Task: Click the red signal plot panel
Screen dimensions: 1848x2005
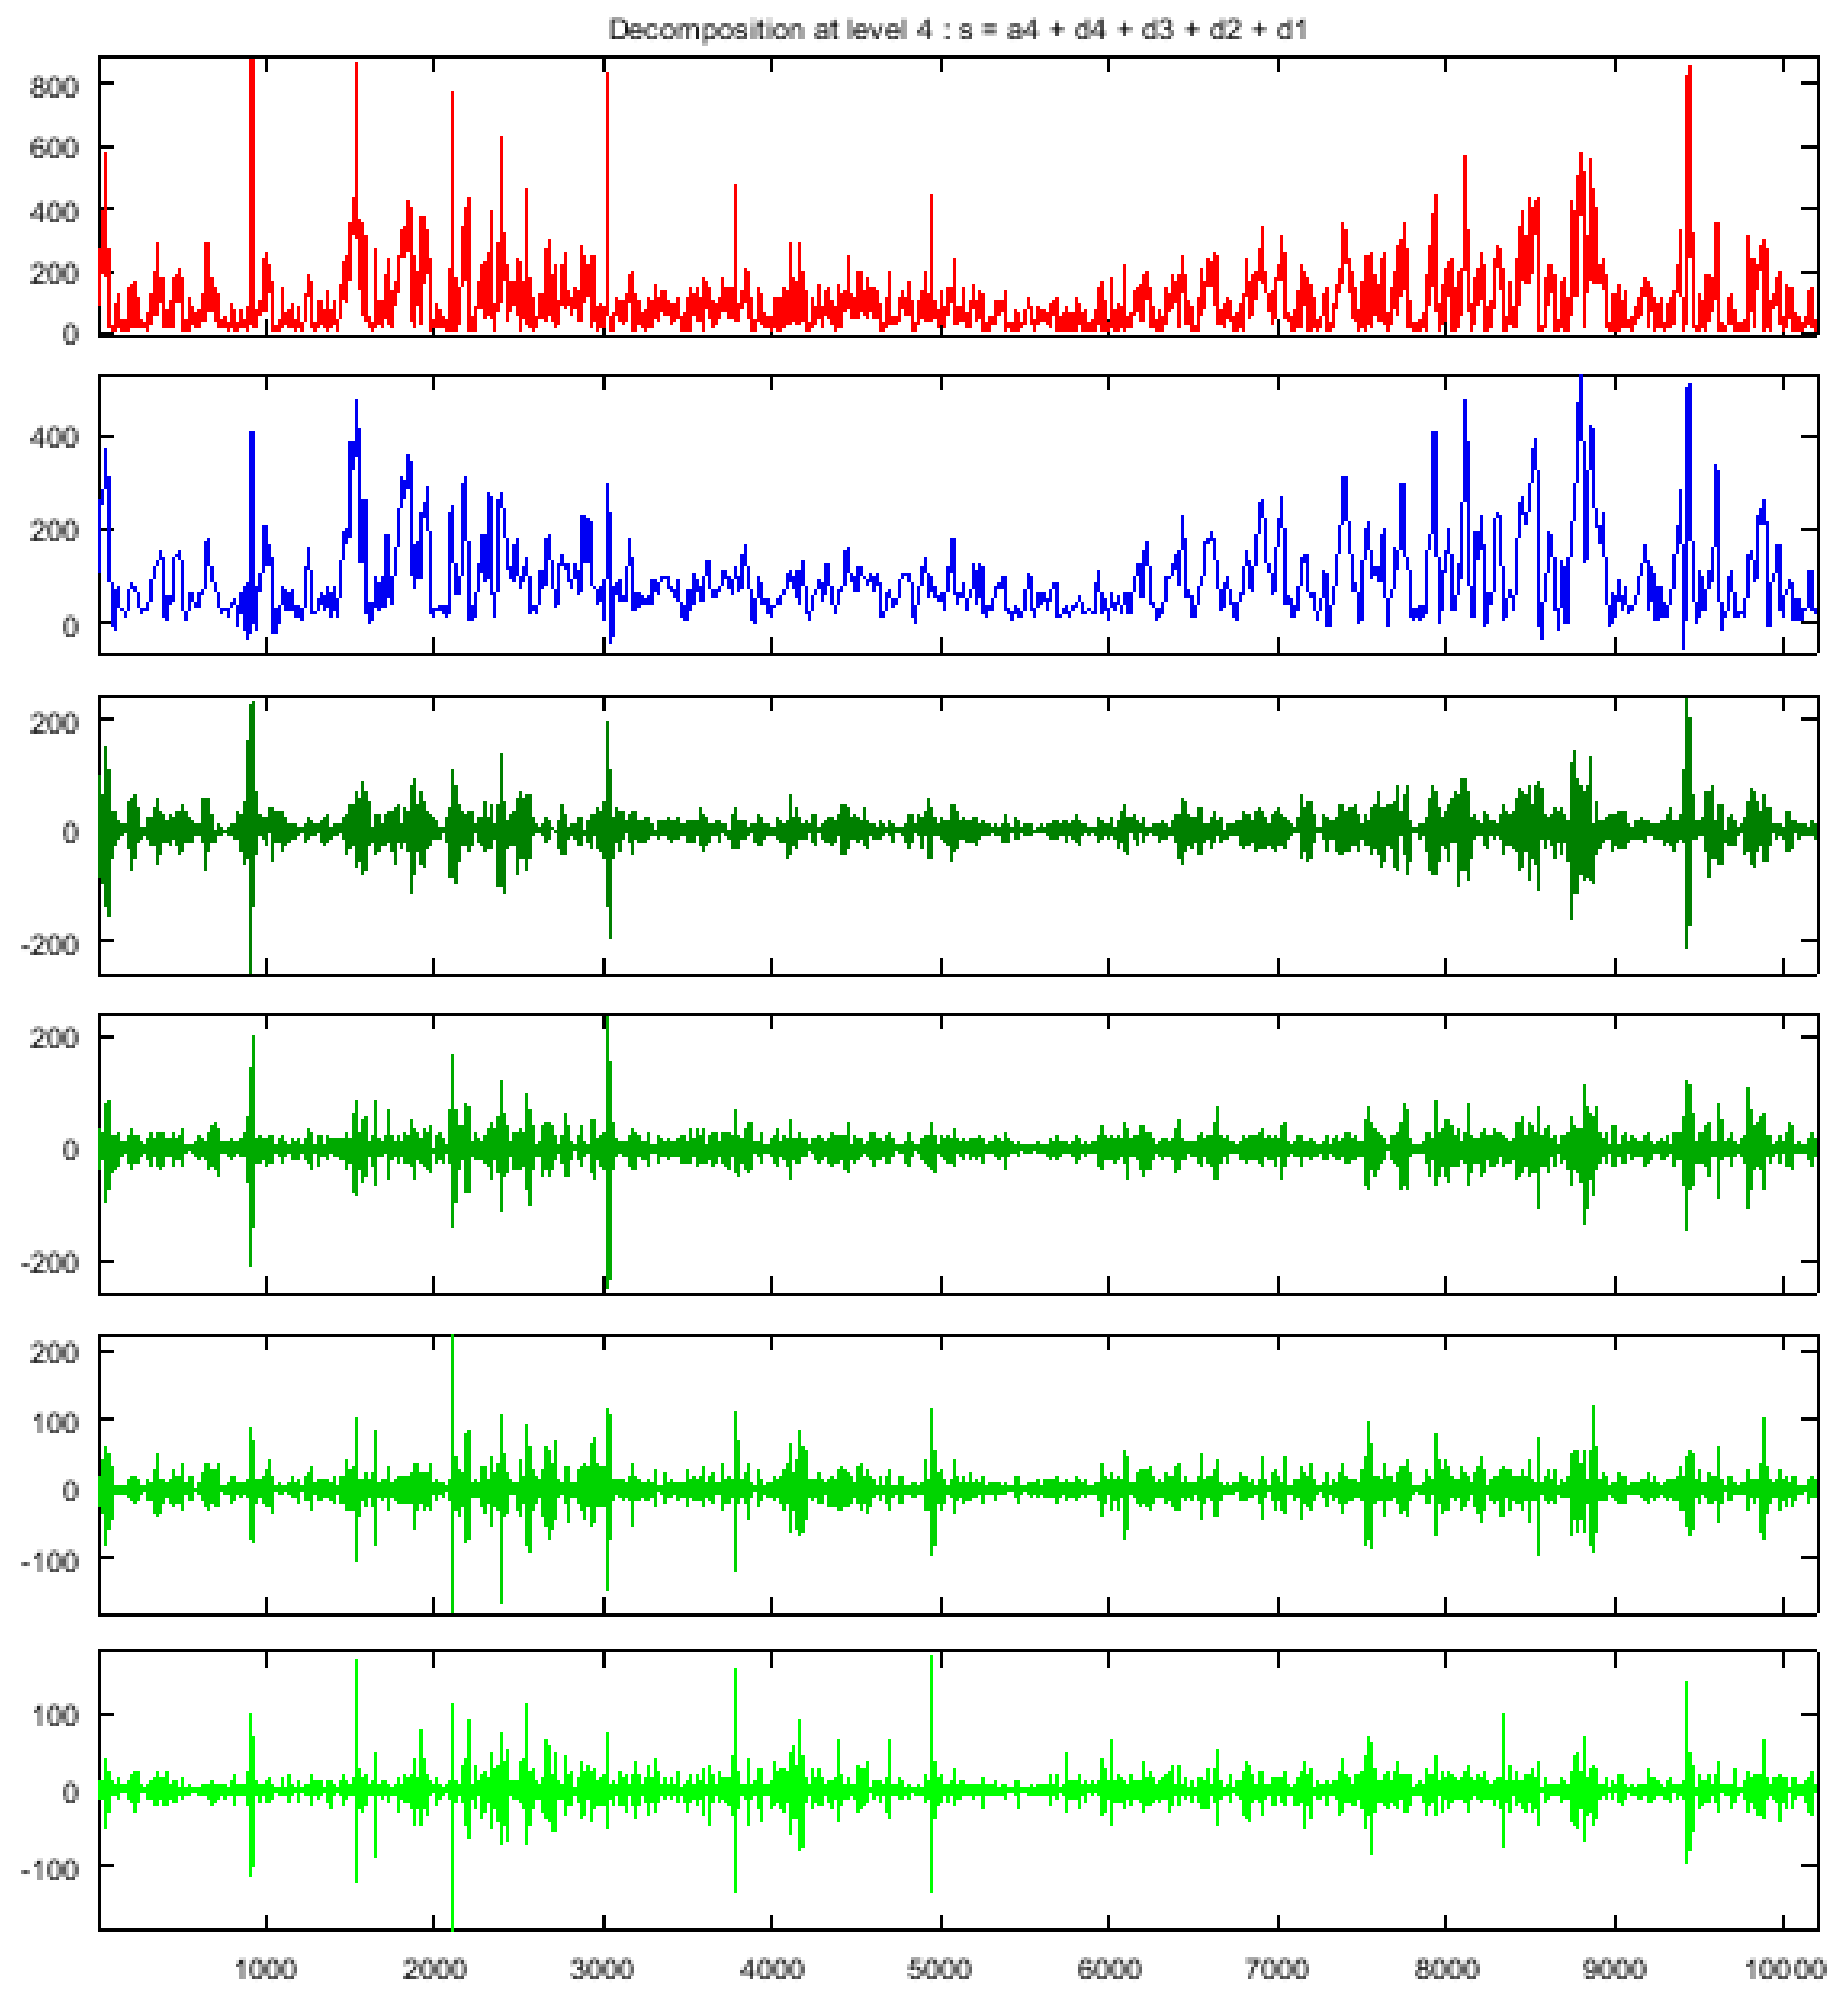Action: [x=957, y=196]
